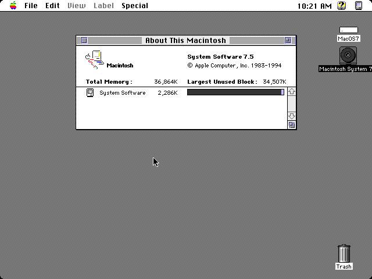Click the Macintosh System 7 disk name label
The width and height of the screenshot is (372, 279).
tap(345, 69)
